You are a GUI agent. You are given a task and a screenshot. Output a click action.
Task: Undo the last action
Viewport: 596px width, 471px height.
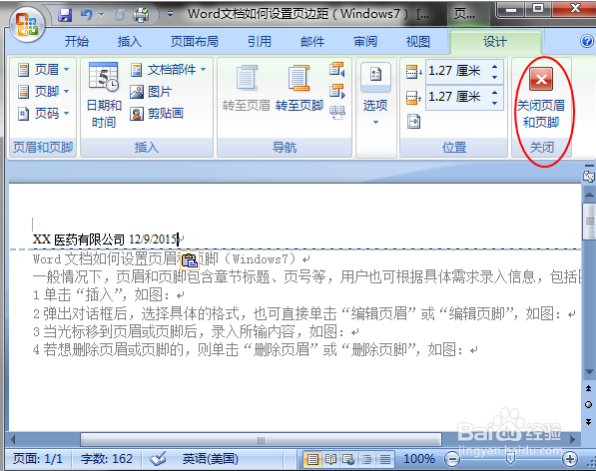pyautogui.click(x=86, y=15)
